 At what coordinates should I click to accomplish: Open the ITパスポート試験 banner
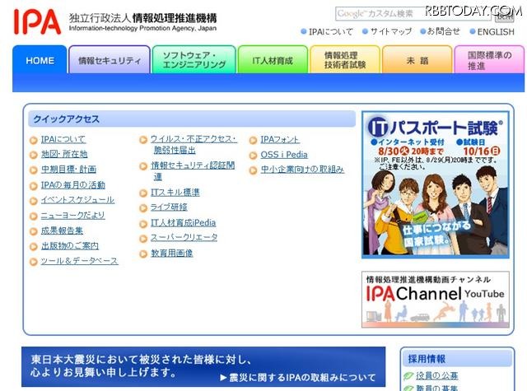436,185
